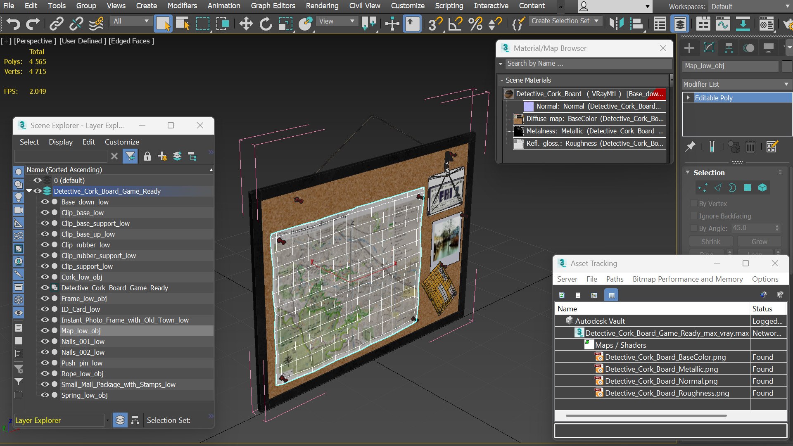Activate Select and Rotate tool
The height and width of the screenshot is (446, 793).
pyautogui.click(x=266, y=24)
